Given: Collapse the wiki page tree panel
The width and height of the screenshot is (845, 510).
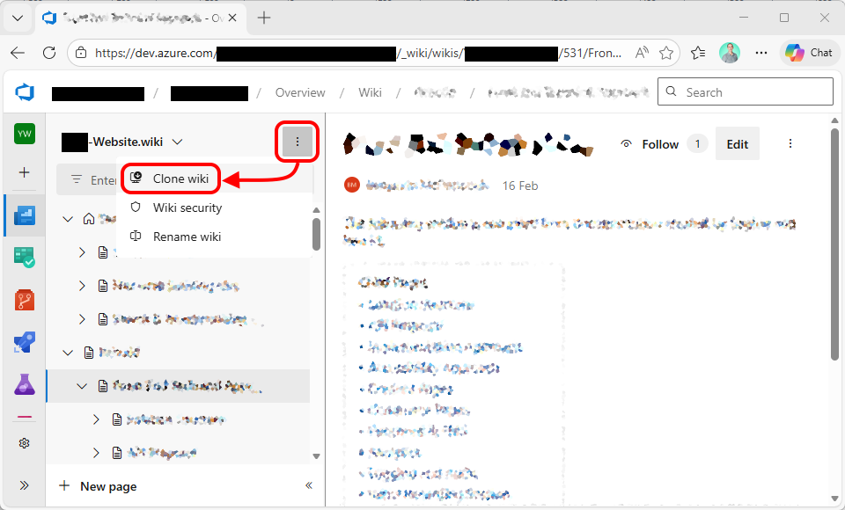Looking at the screenshot, I should click(309, 485).
